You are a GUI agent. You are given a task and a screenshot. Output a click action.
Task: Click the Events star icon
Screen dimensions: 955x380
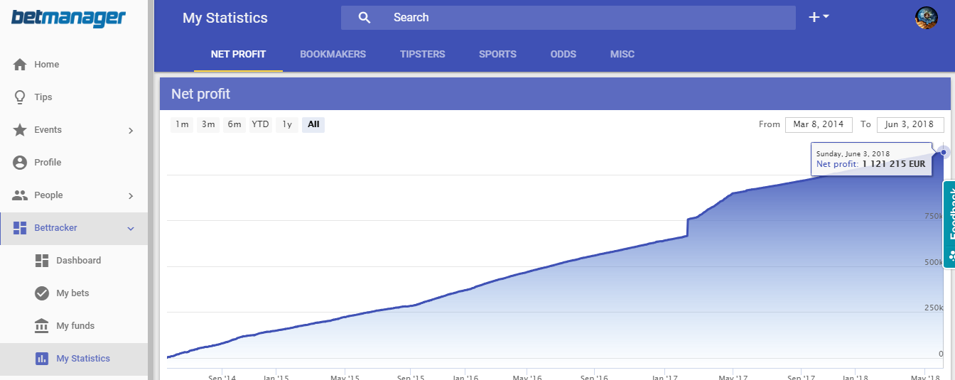(20, 130)
